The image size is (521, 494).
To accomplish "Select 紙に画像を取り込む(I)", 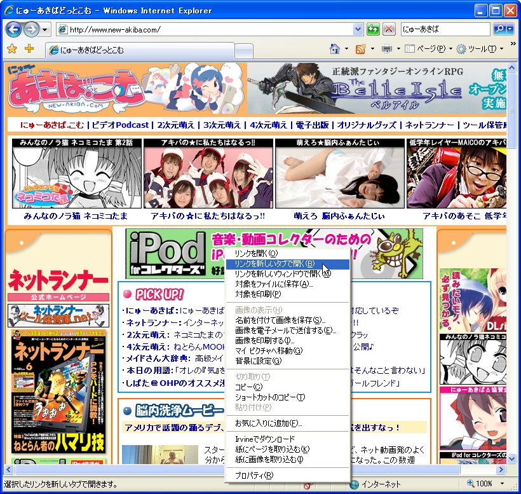I will point(288,460).
